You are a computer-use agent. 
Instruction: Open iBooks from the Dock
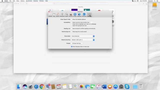(110, 86)
